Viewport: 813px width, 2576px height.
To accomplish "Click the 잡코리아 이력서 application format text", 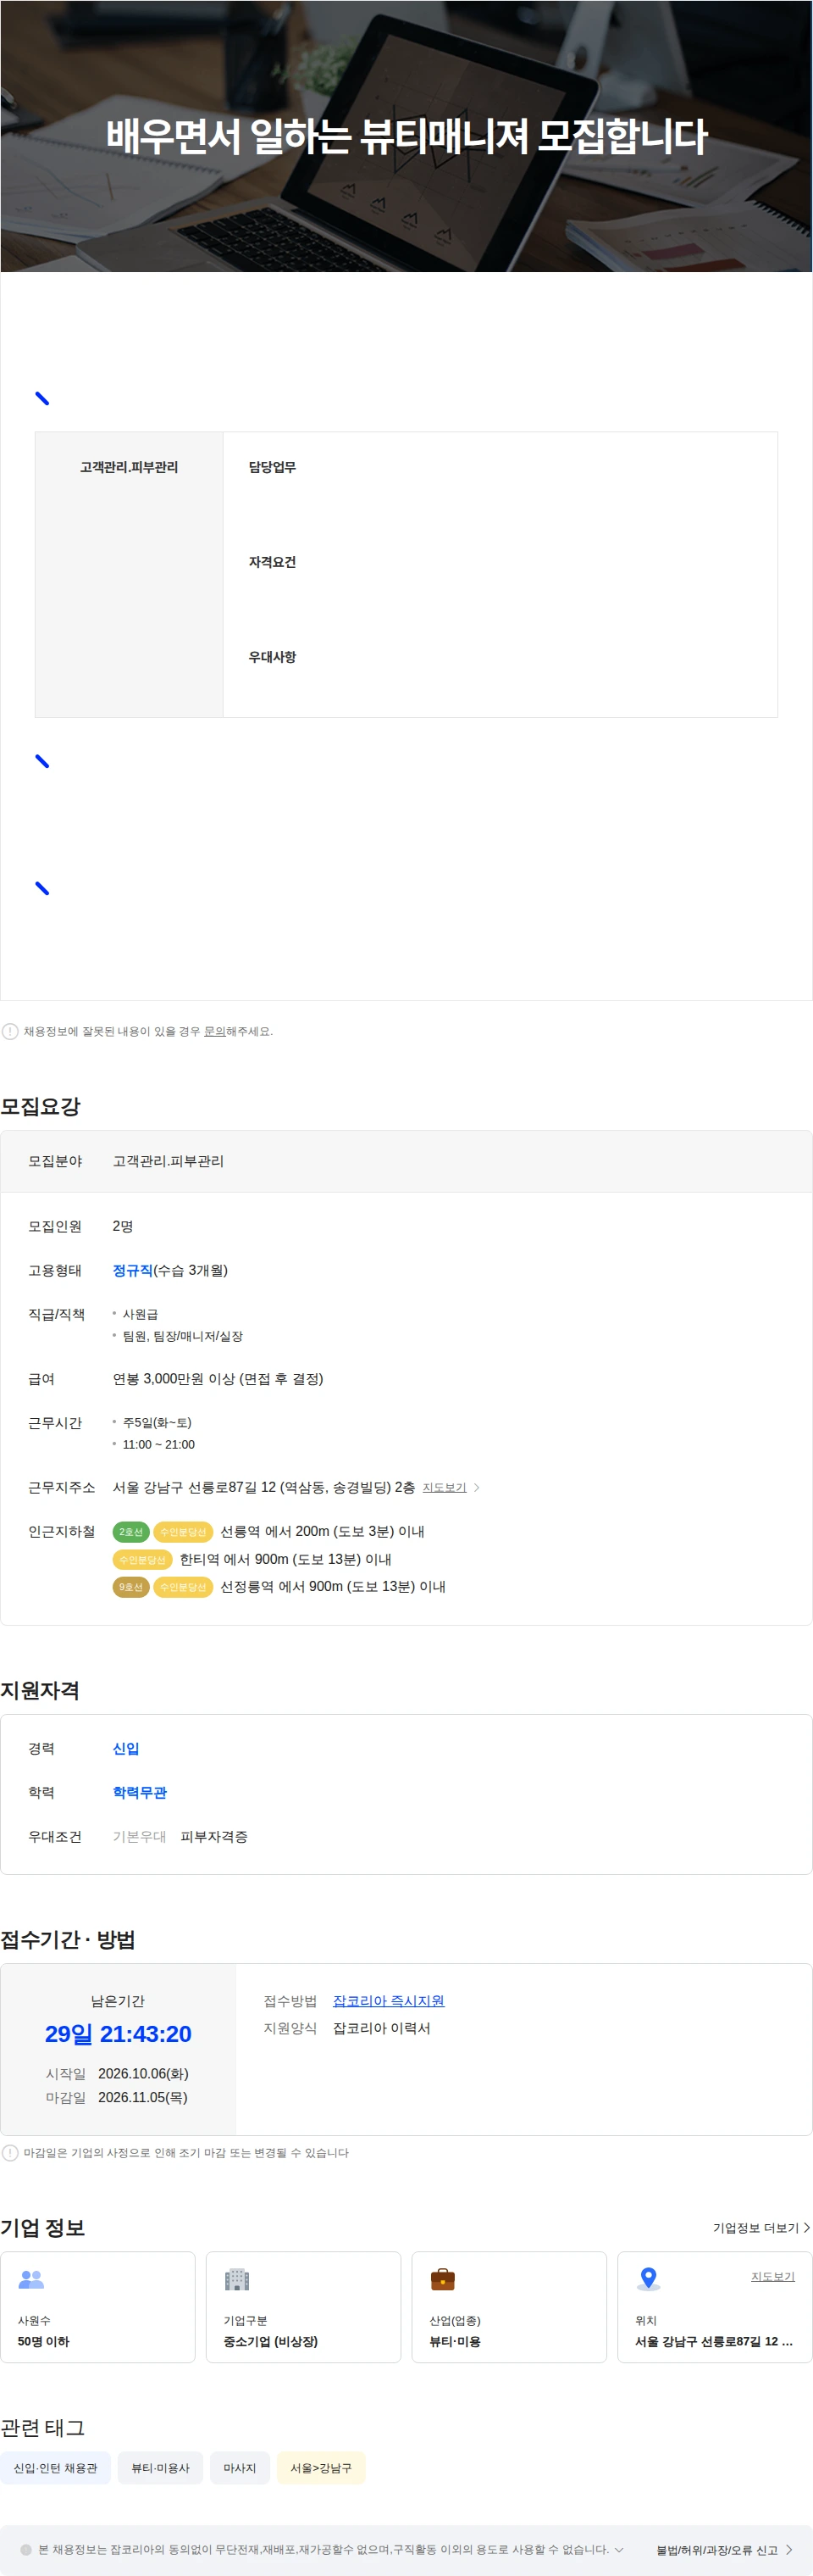I will point(382,2028).
